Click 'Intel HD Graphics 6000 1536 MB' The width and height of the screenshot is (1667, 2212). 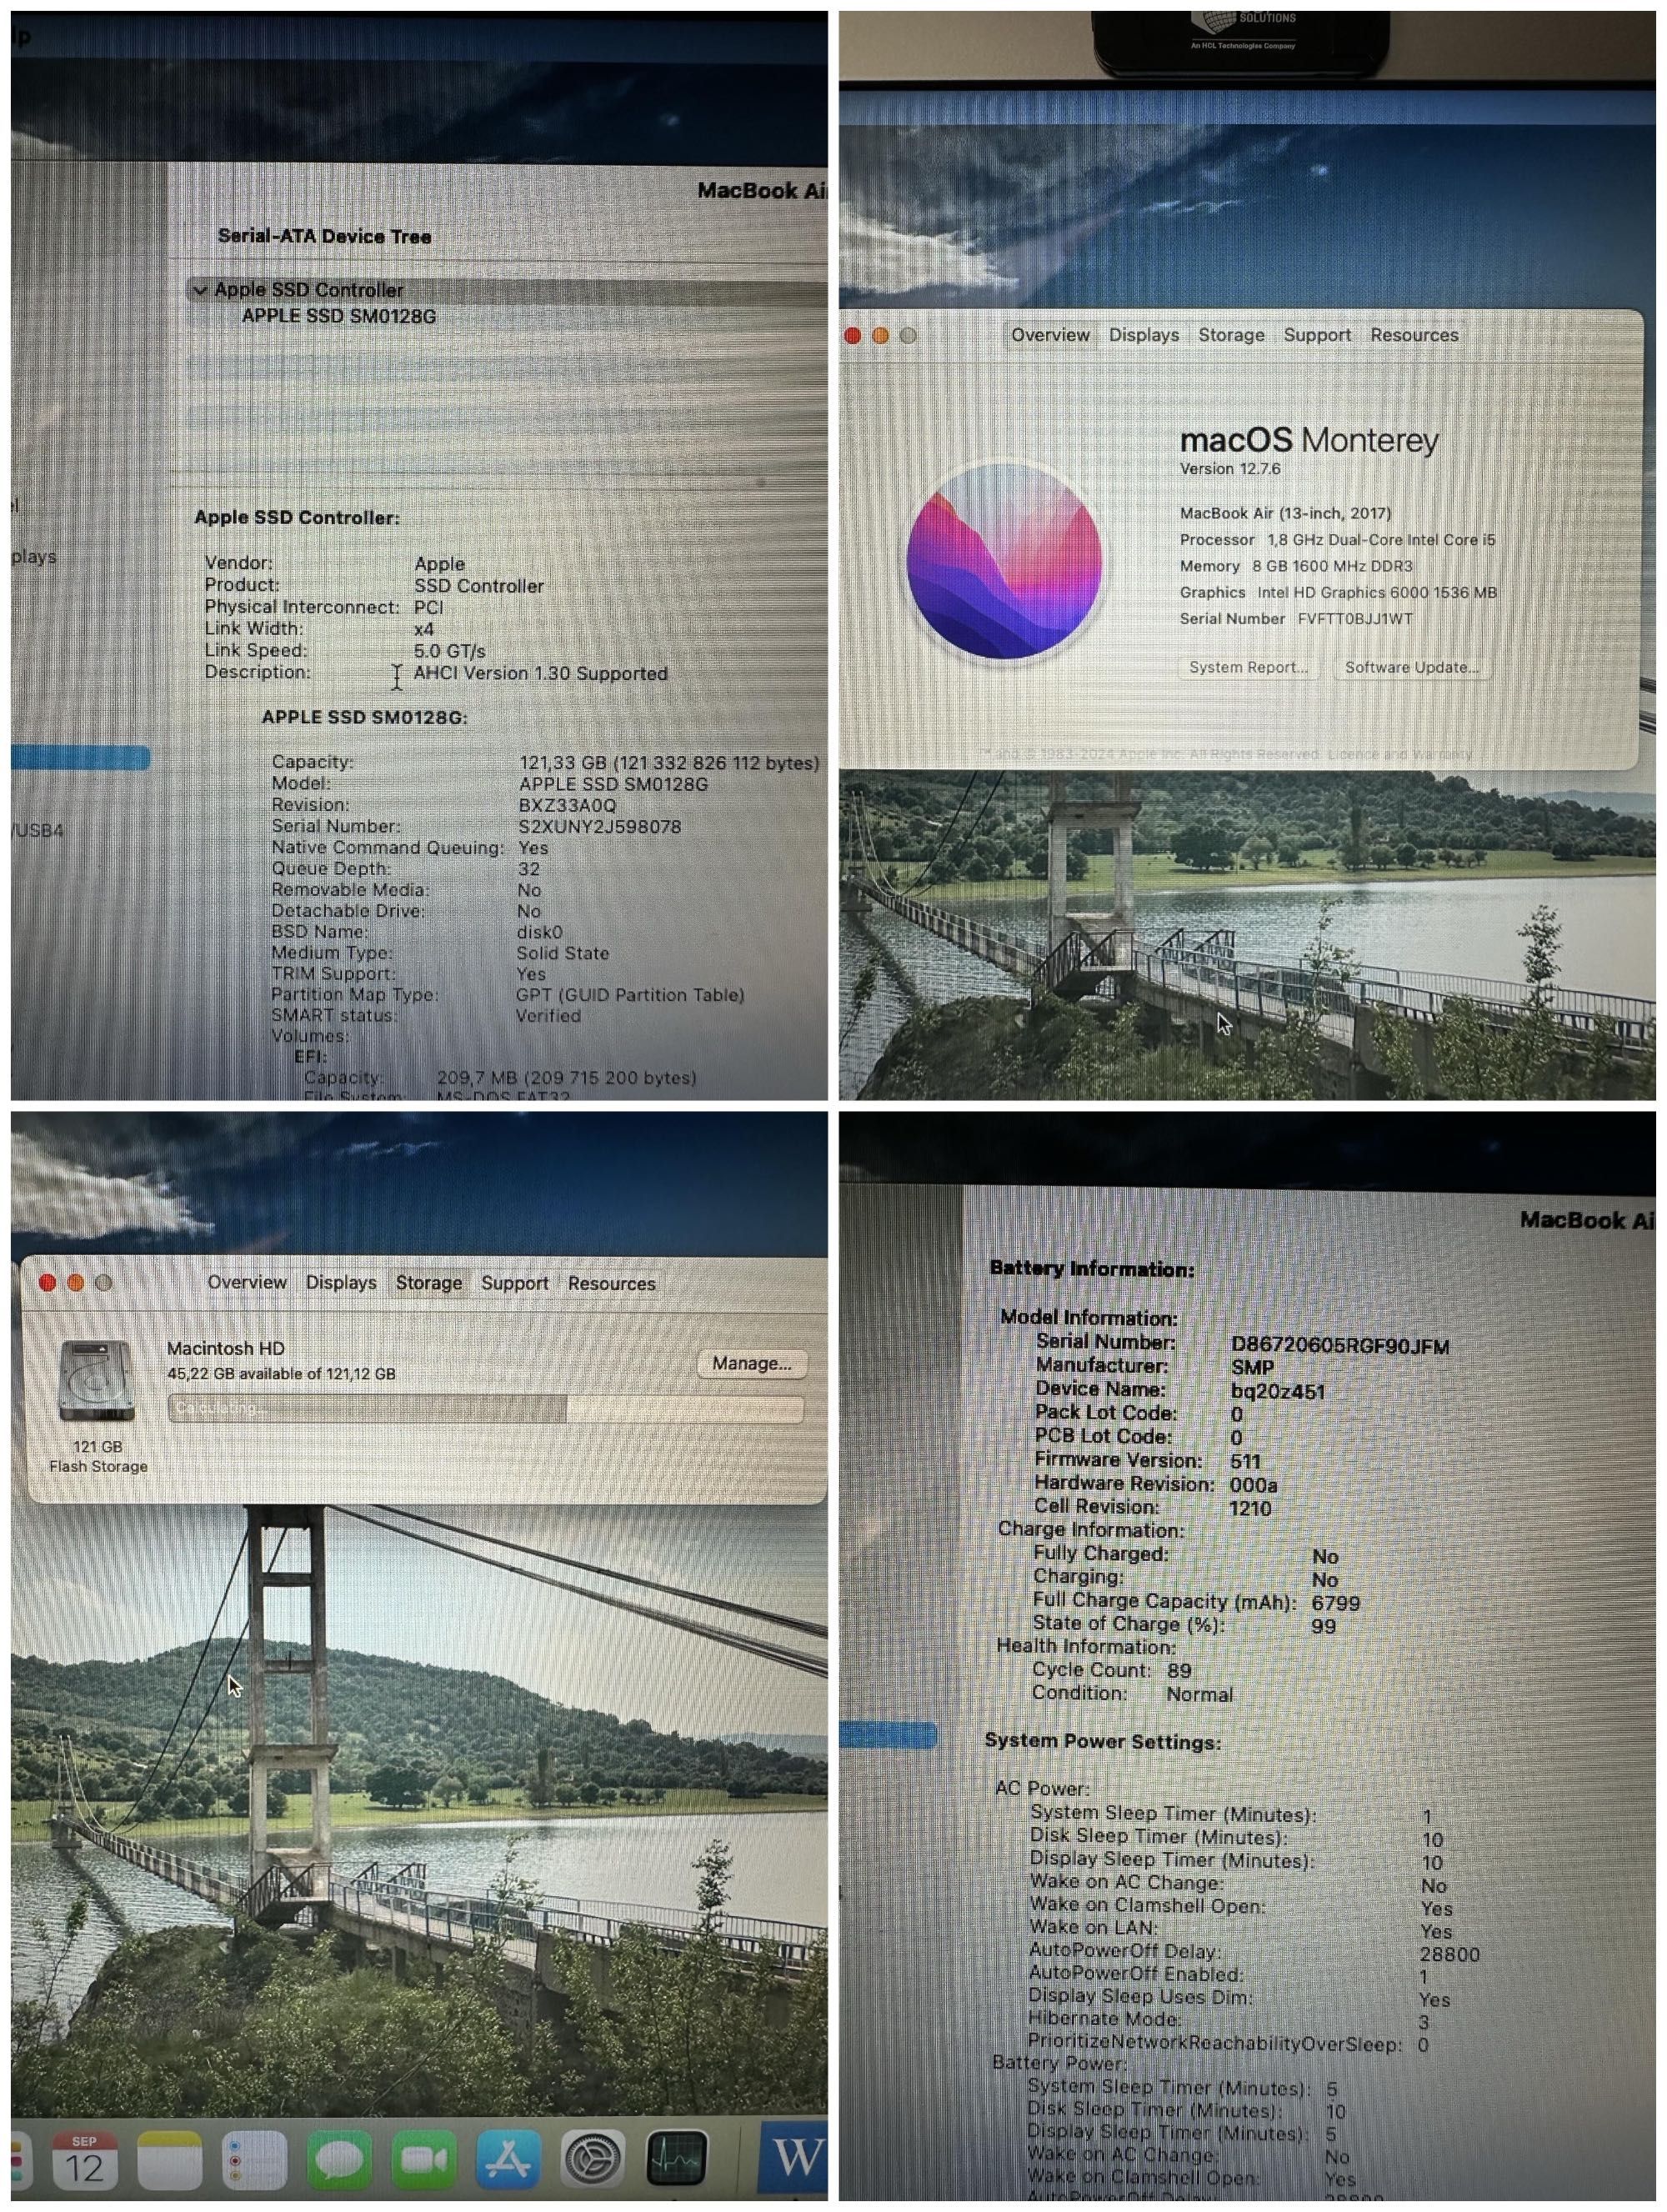point(1377,593)
